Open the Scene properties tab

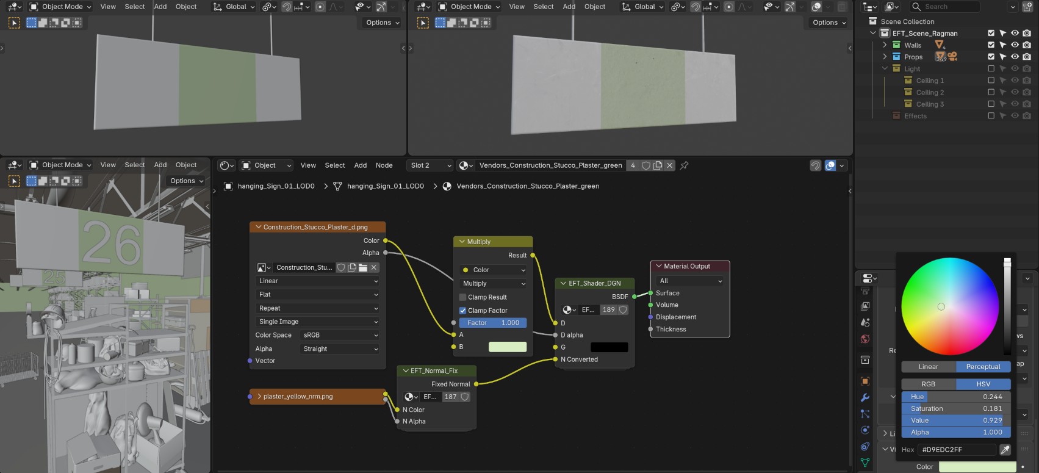(865, 322)
